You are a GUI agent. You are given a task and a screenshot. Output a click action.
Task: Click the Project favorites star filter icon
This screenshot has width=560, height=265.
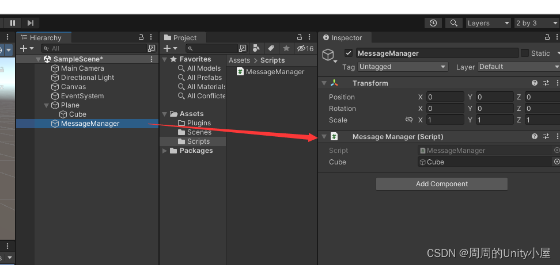[x=286, y=48]
